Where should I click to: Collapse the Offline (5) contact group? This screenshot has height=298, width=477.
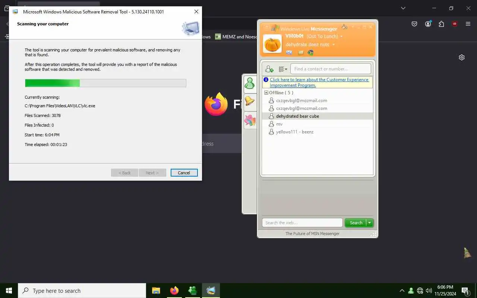266,93
